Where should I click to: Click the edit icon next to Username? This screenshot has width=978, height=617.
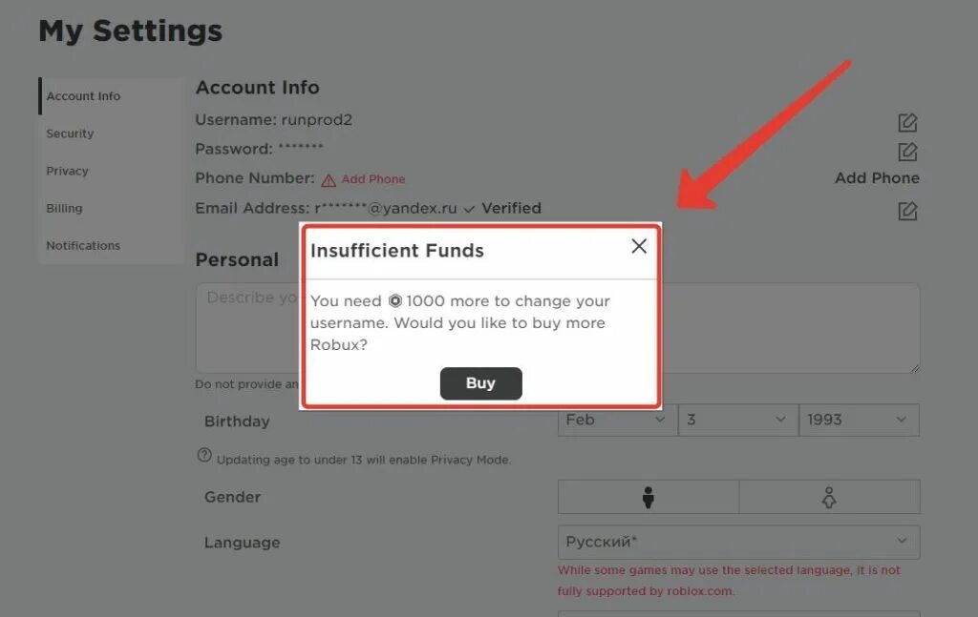(x=907, y=123)
